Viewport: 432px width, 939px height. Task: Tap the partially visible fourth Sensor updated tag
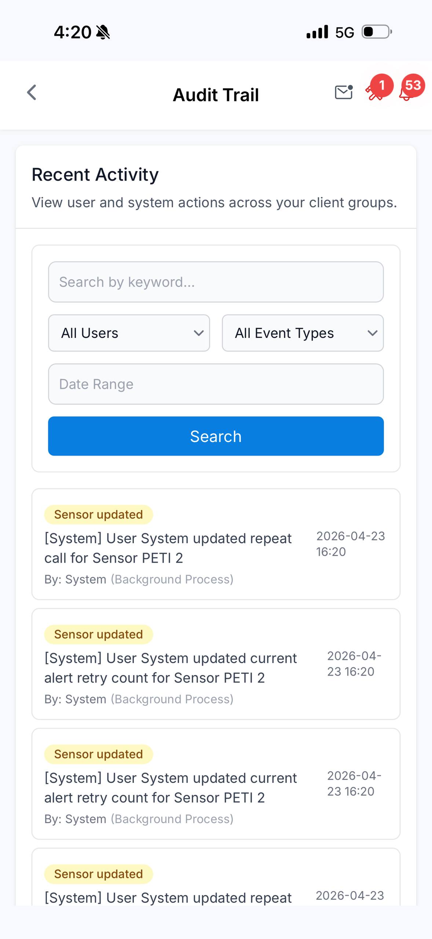pyautogui.click(x=99, y=874)
